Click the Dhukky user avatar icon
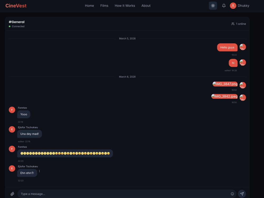The height and width of the screenshot is (198, 264). tap(233, 6)
